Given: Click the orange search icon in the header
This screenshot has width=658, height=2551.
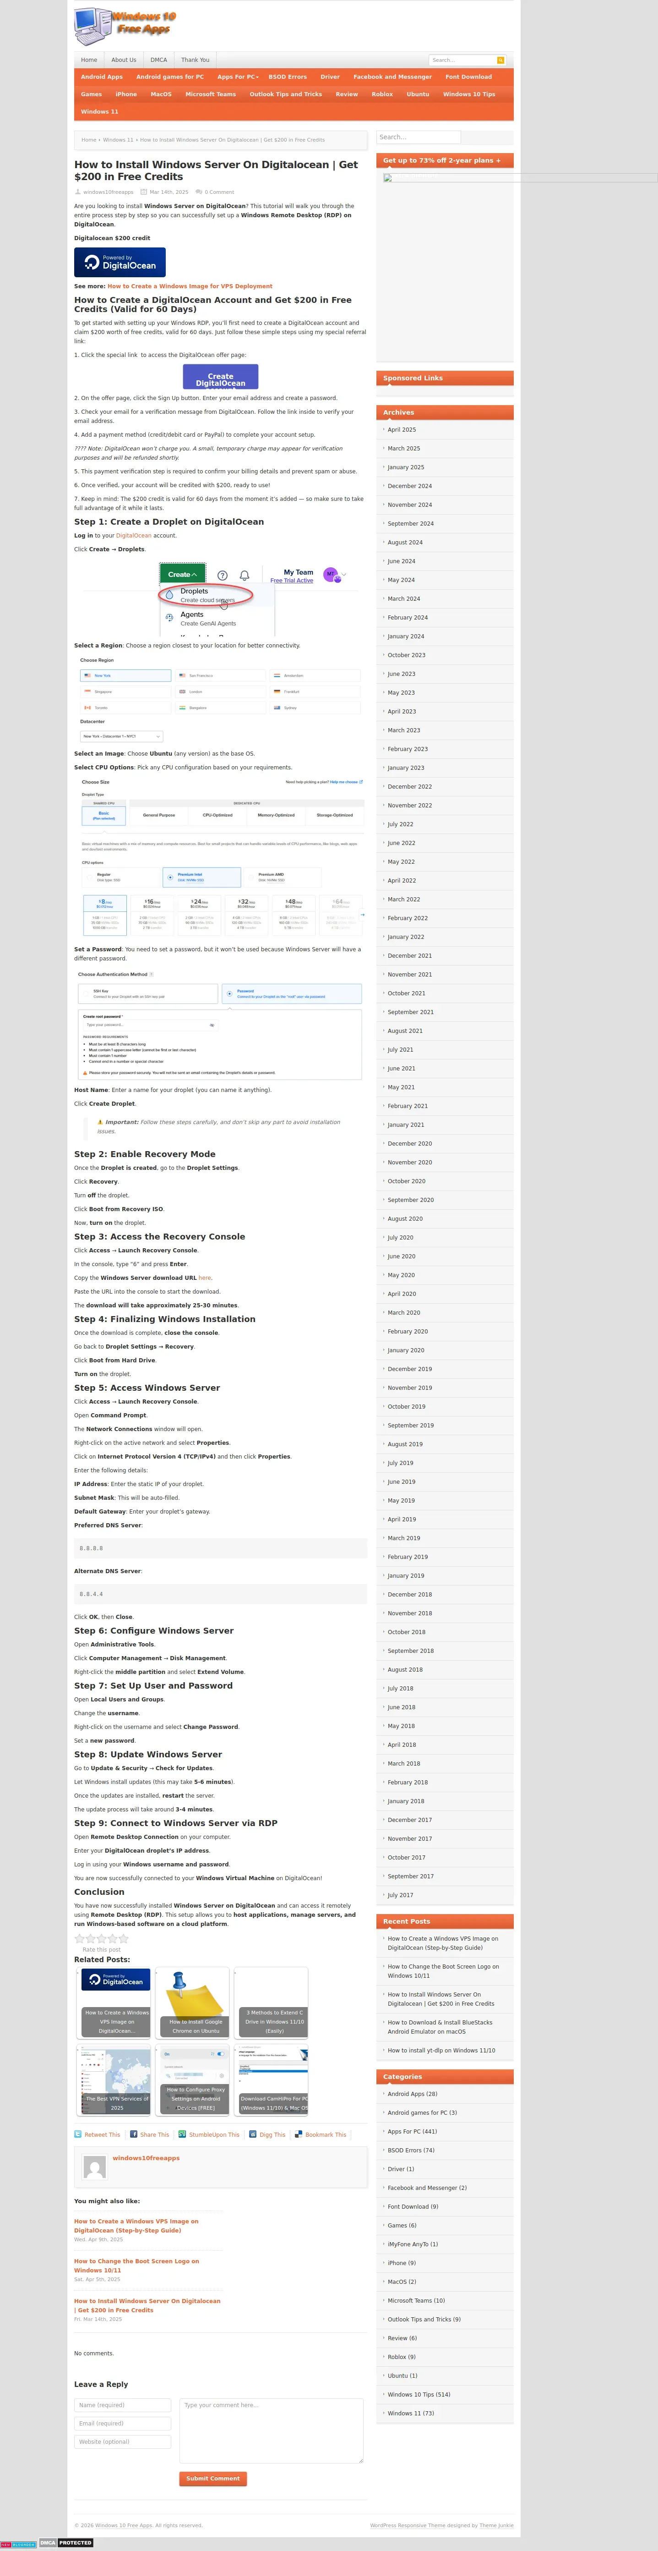Looking at the screenshot, I should (x=500, y=60).
